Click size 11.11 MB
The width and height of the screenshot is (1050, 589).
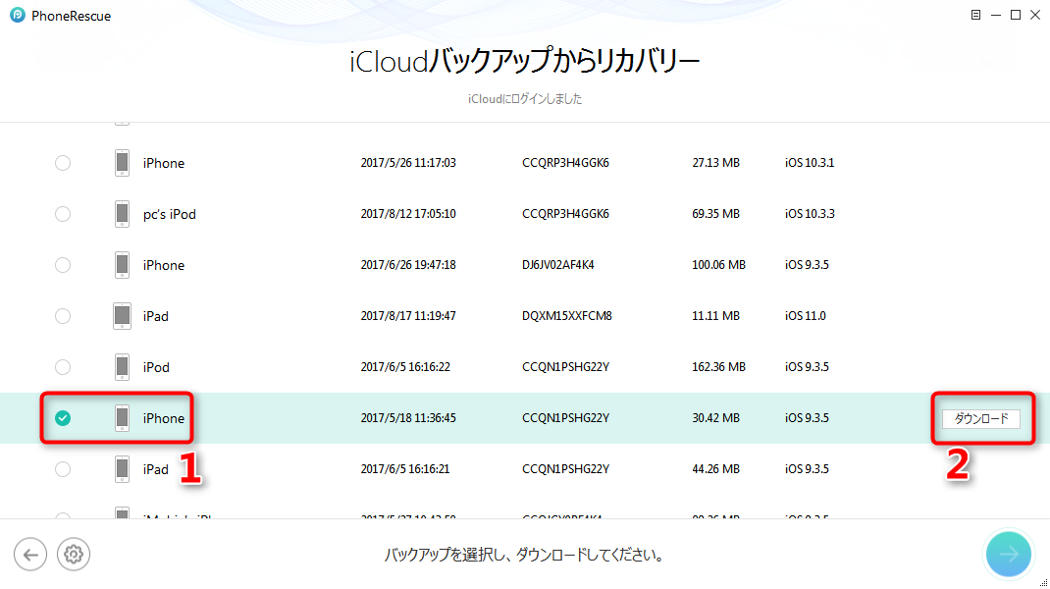715,316
